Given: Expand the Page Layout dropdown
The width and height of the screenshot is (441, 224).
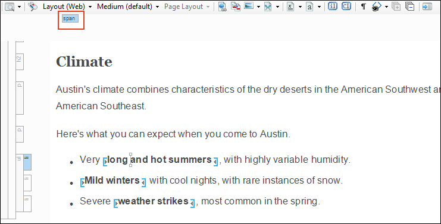Looking at the screenshot, I should [x=187, y=7].
